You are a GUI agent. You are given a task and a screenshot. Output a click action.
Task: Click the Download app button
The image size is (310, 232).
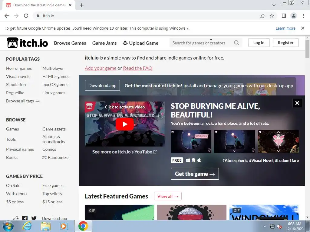click(102, 85)
